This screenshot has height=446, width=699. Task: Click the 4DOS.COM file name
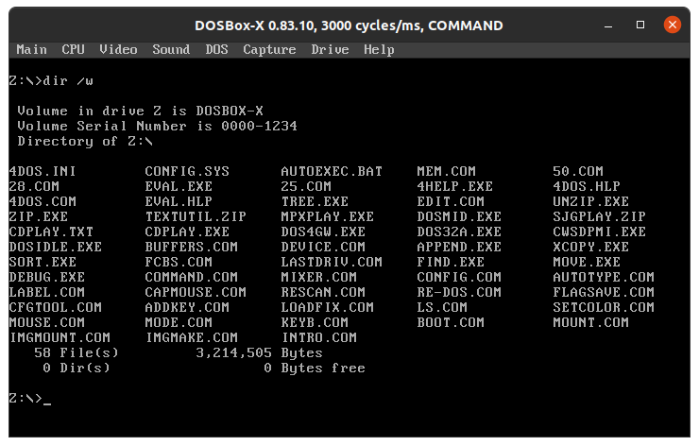coord(43,201)
